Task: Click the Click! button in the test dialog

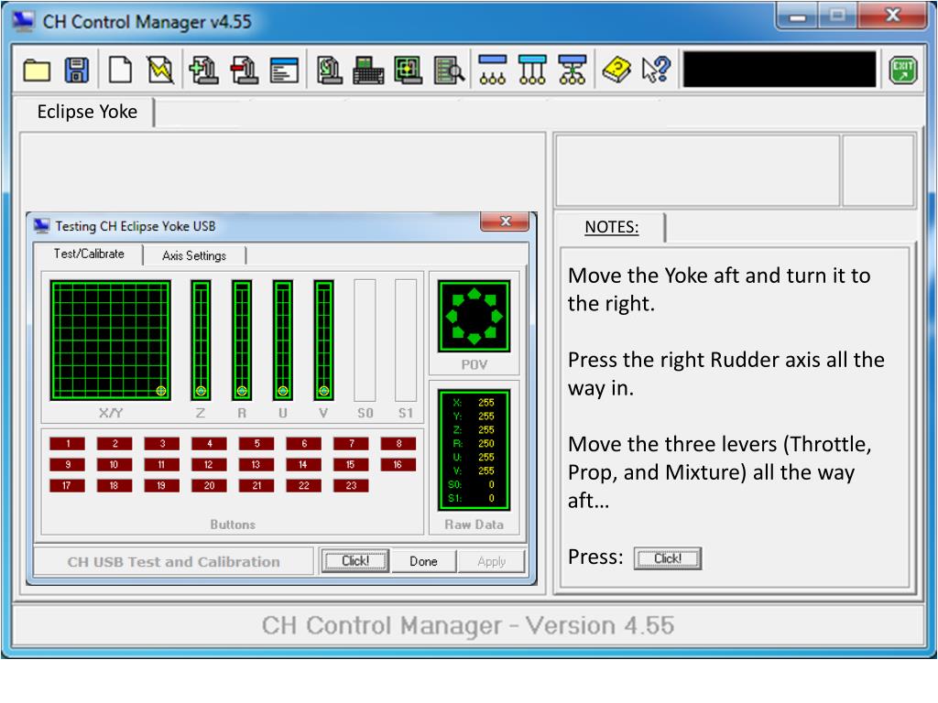Action: click(355, 561)
